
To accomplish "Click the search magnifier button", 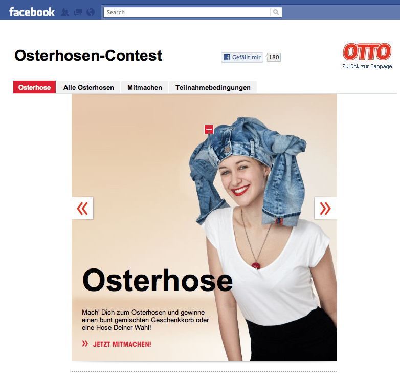I will [x=276, y=12].
